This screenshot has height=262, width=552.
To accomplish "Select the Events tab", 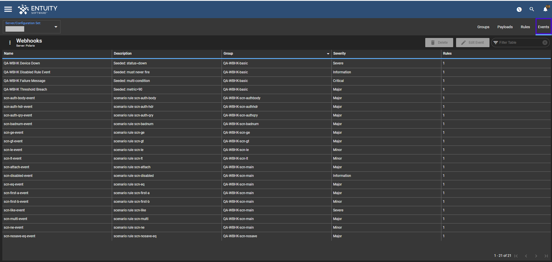I will (x=543, y=27).
